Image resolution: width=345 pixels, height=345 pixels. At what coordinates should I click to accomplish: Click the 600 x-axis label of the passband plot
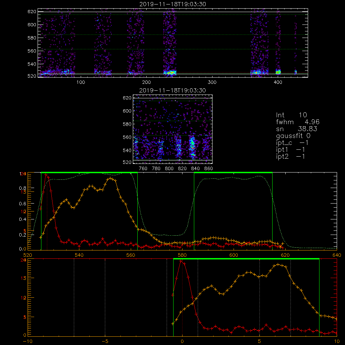pyautogui.click(x=234, y=255)
